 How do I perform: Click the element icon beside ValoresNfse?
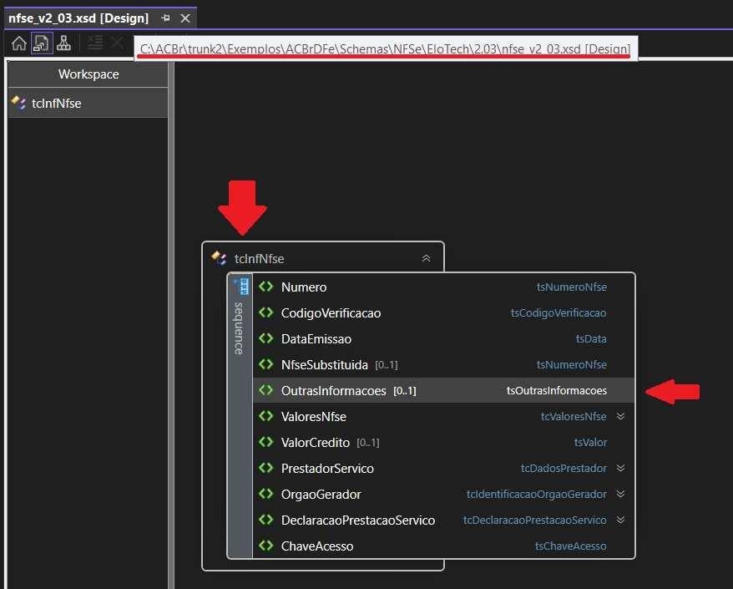click(x=266, y=416)
